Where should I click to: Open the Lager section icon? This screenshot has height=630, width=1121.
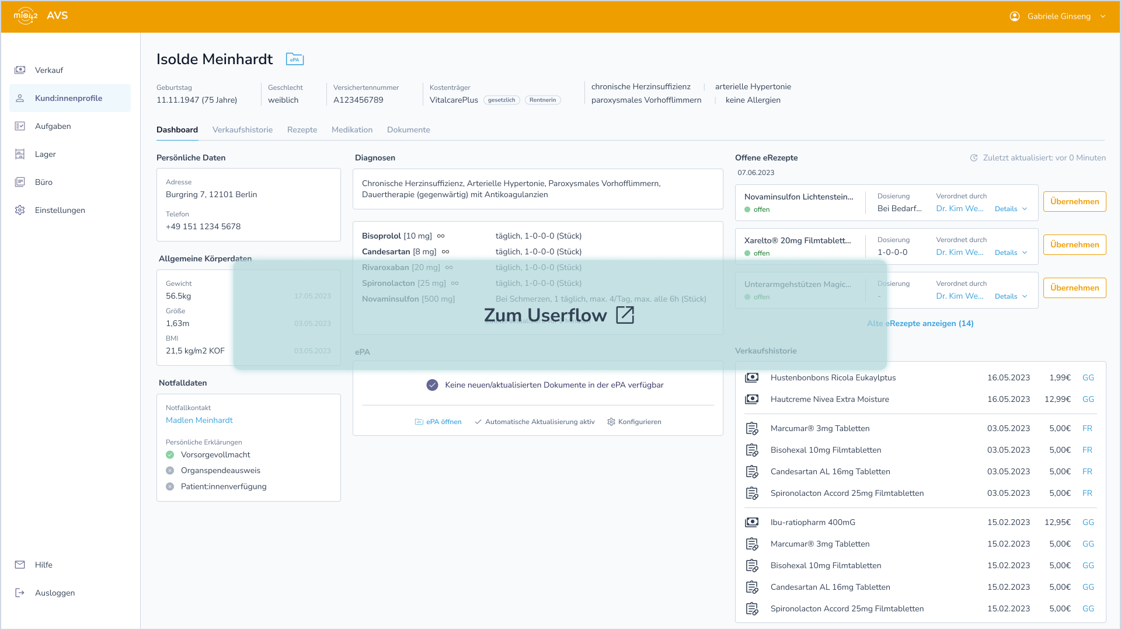[x=20, y=154]
